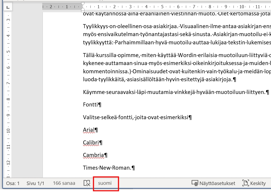Click the underlined word Calibri

(91, 143)
